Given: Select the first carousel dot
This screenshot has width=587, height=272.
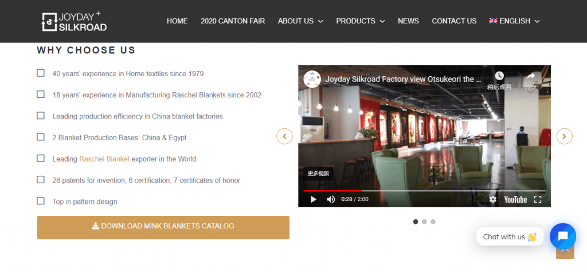Looking at the screenshot, I should pos(416,222).
